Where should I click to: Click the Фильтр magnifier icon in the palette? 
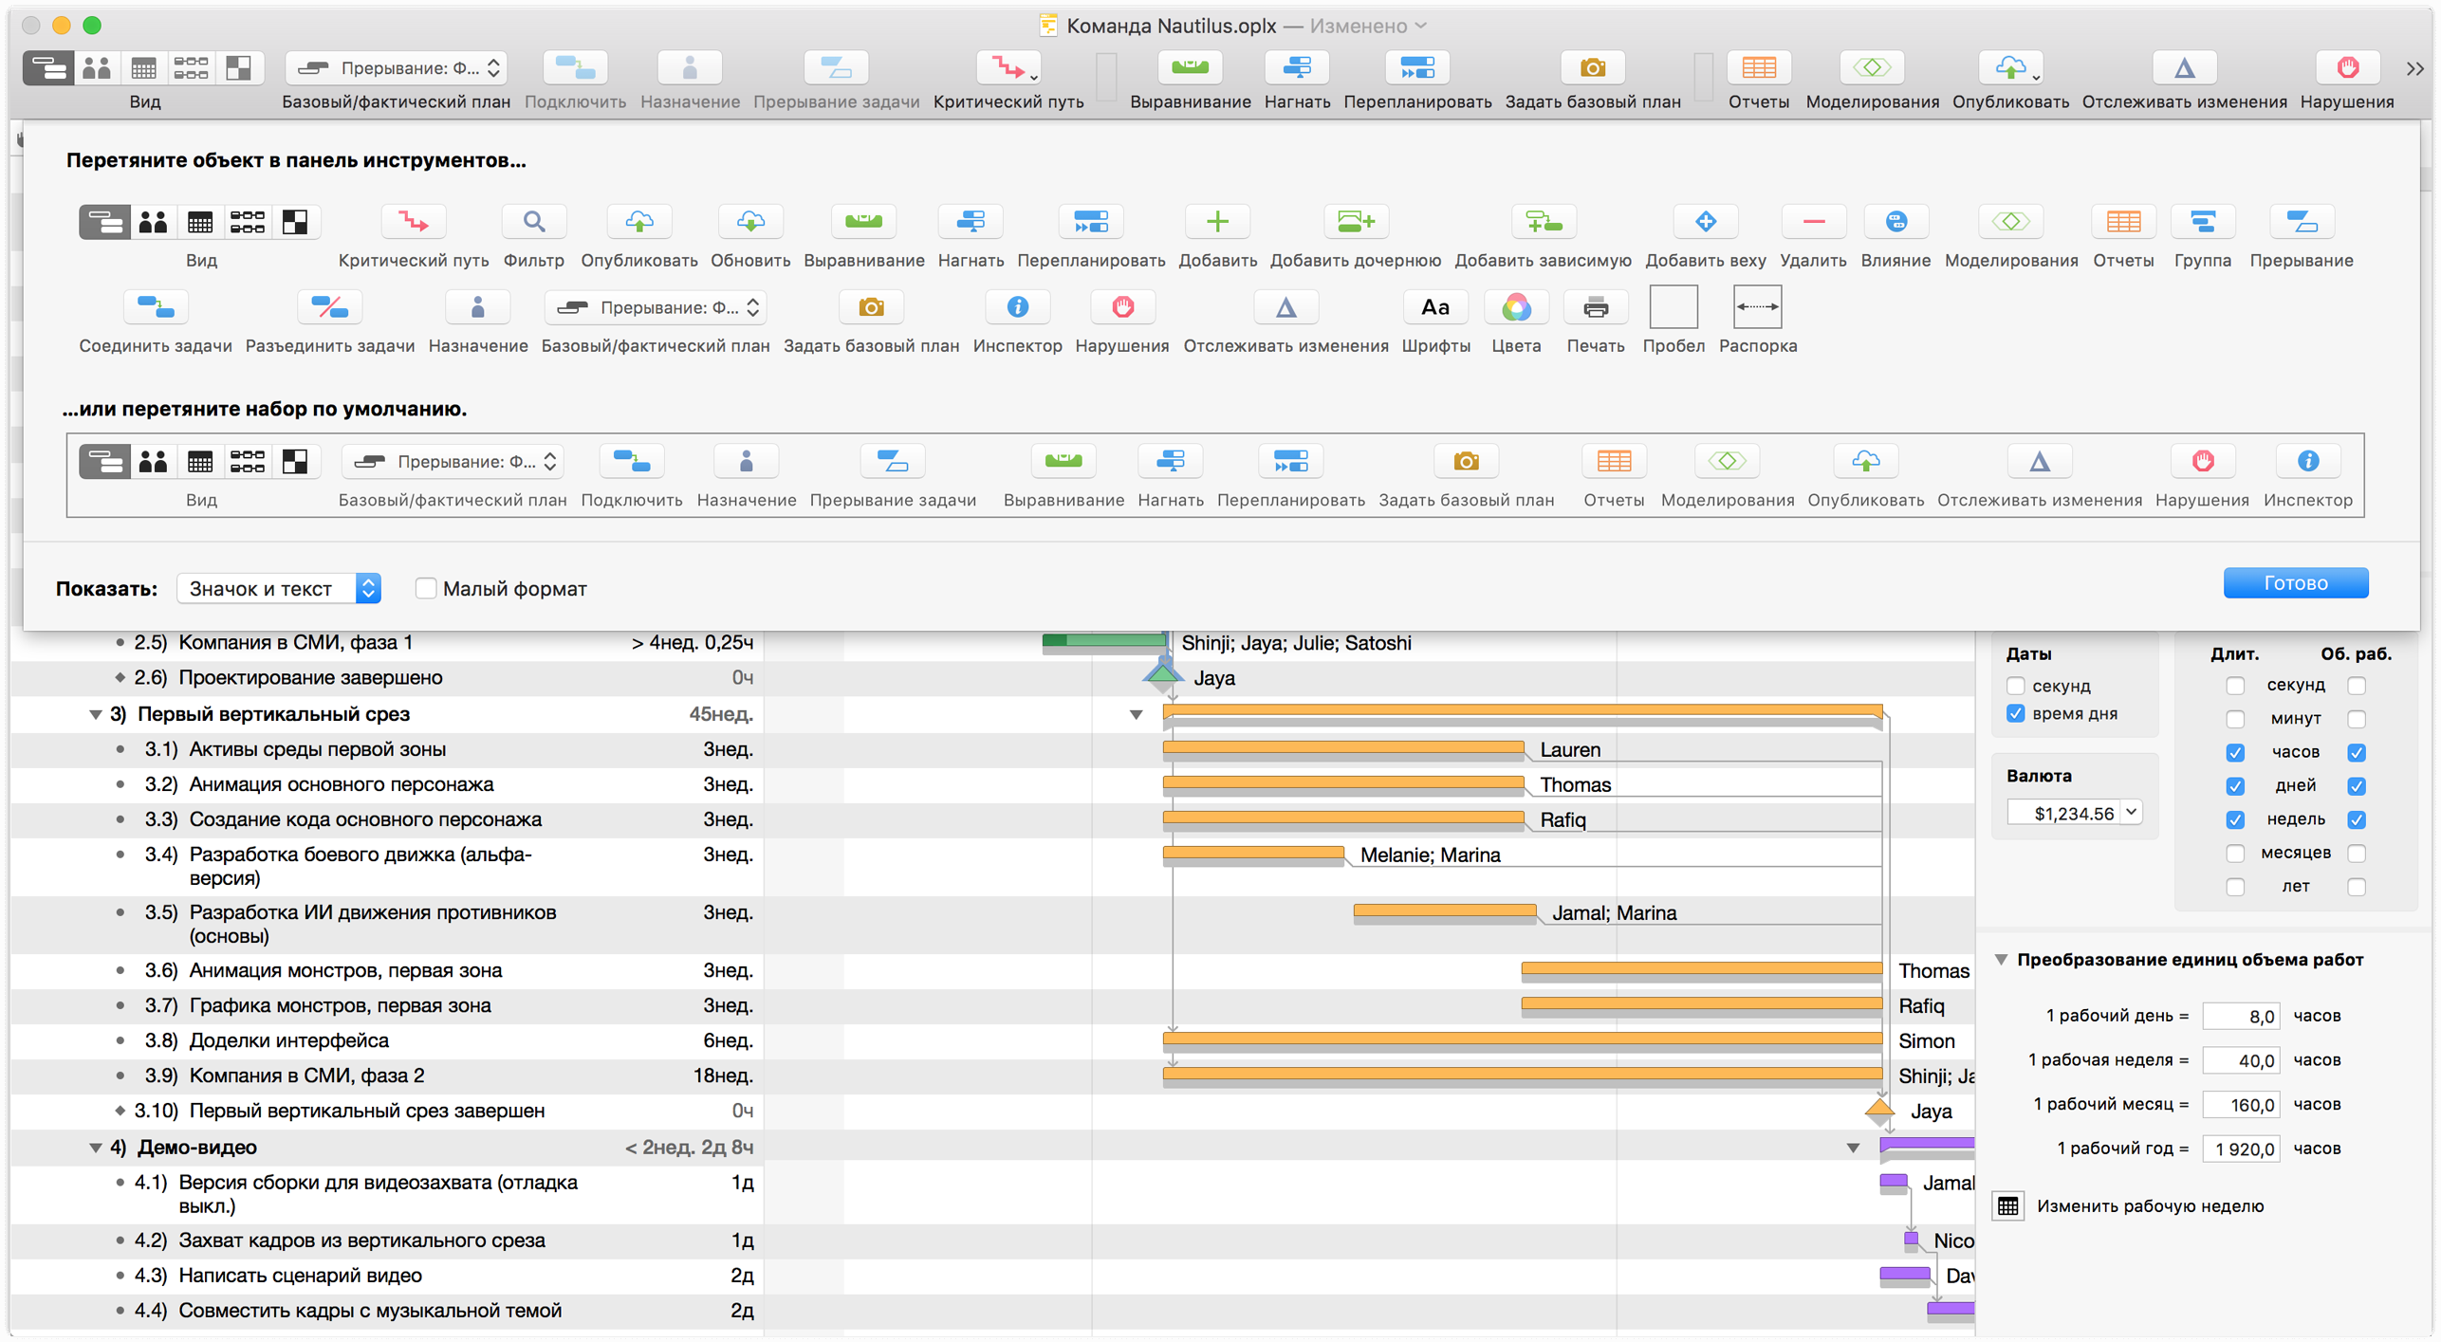pos(534,222)
